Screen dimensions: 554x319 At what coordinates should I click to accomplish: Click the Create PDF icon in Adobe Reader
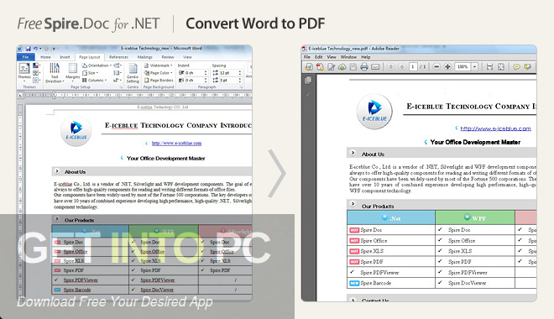[320, 67]
